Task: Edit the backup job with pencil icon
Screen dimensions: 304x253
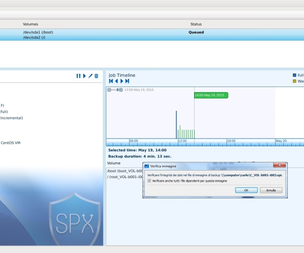Action: (90, 76)
